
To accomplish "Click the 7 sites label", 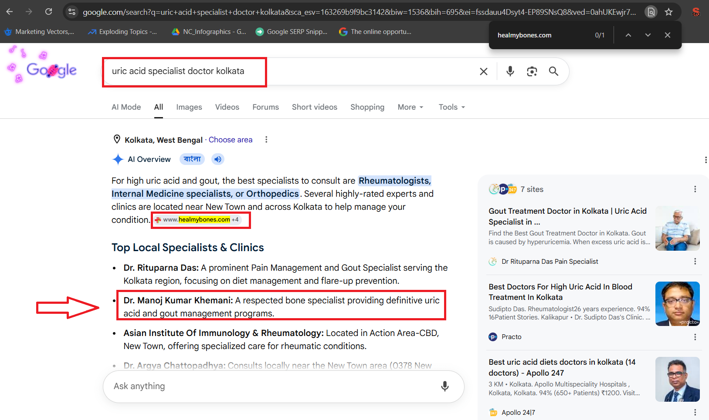I will point(532,189).
